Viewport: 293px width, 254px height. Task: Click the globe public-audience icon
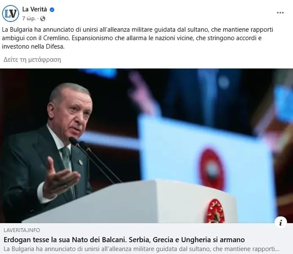pyautogui.click(x=43, y=19)
